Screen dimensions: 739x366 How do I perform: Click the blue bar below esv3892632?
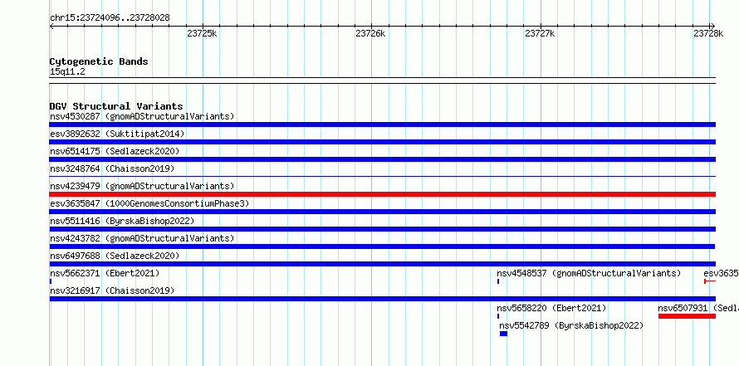point(383,142)
